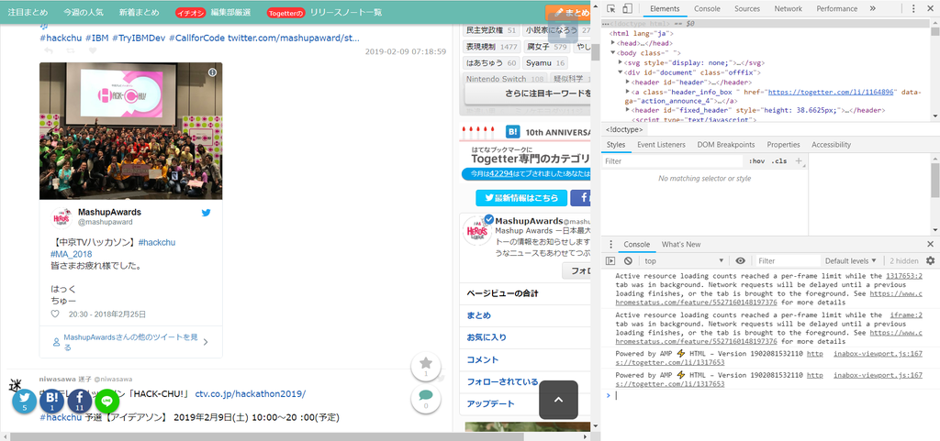Select the Properties pane tab
Viewport: 940px width, 441px height.
click(783, 145)
